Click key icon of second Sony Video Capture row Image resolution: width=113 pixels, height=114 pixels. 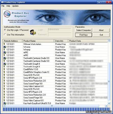(x=4, y=100)
